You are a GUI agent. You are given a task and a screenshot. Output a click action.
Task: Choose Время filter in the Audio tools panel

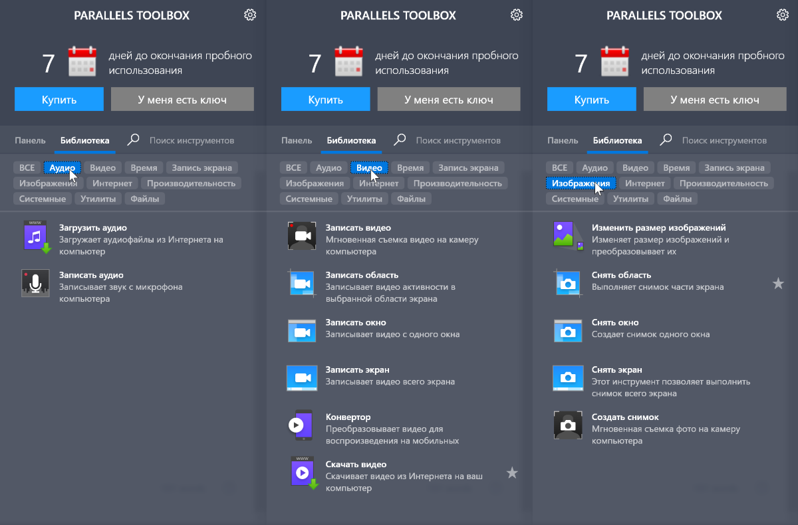(144, 167)
